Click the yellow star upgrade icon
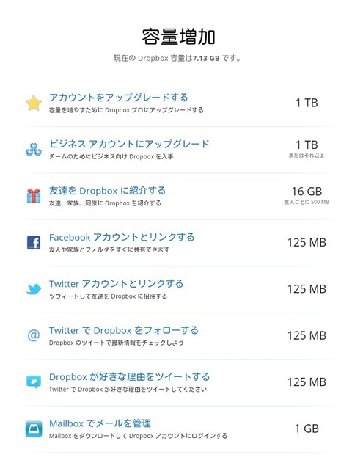The image size is (352, 463). 34,103
